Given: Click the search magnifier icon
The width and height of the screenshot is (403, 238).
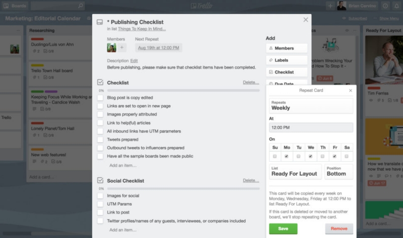Looking at the screenshot, I should (81, 6).
